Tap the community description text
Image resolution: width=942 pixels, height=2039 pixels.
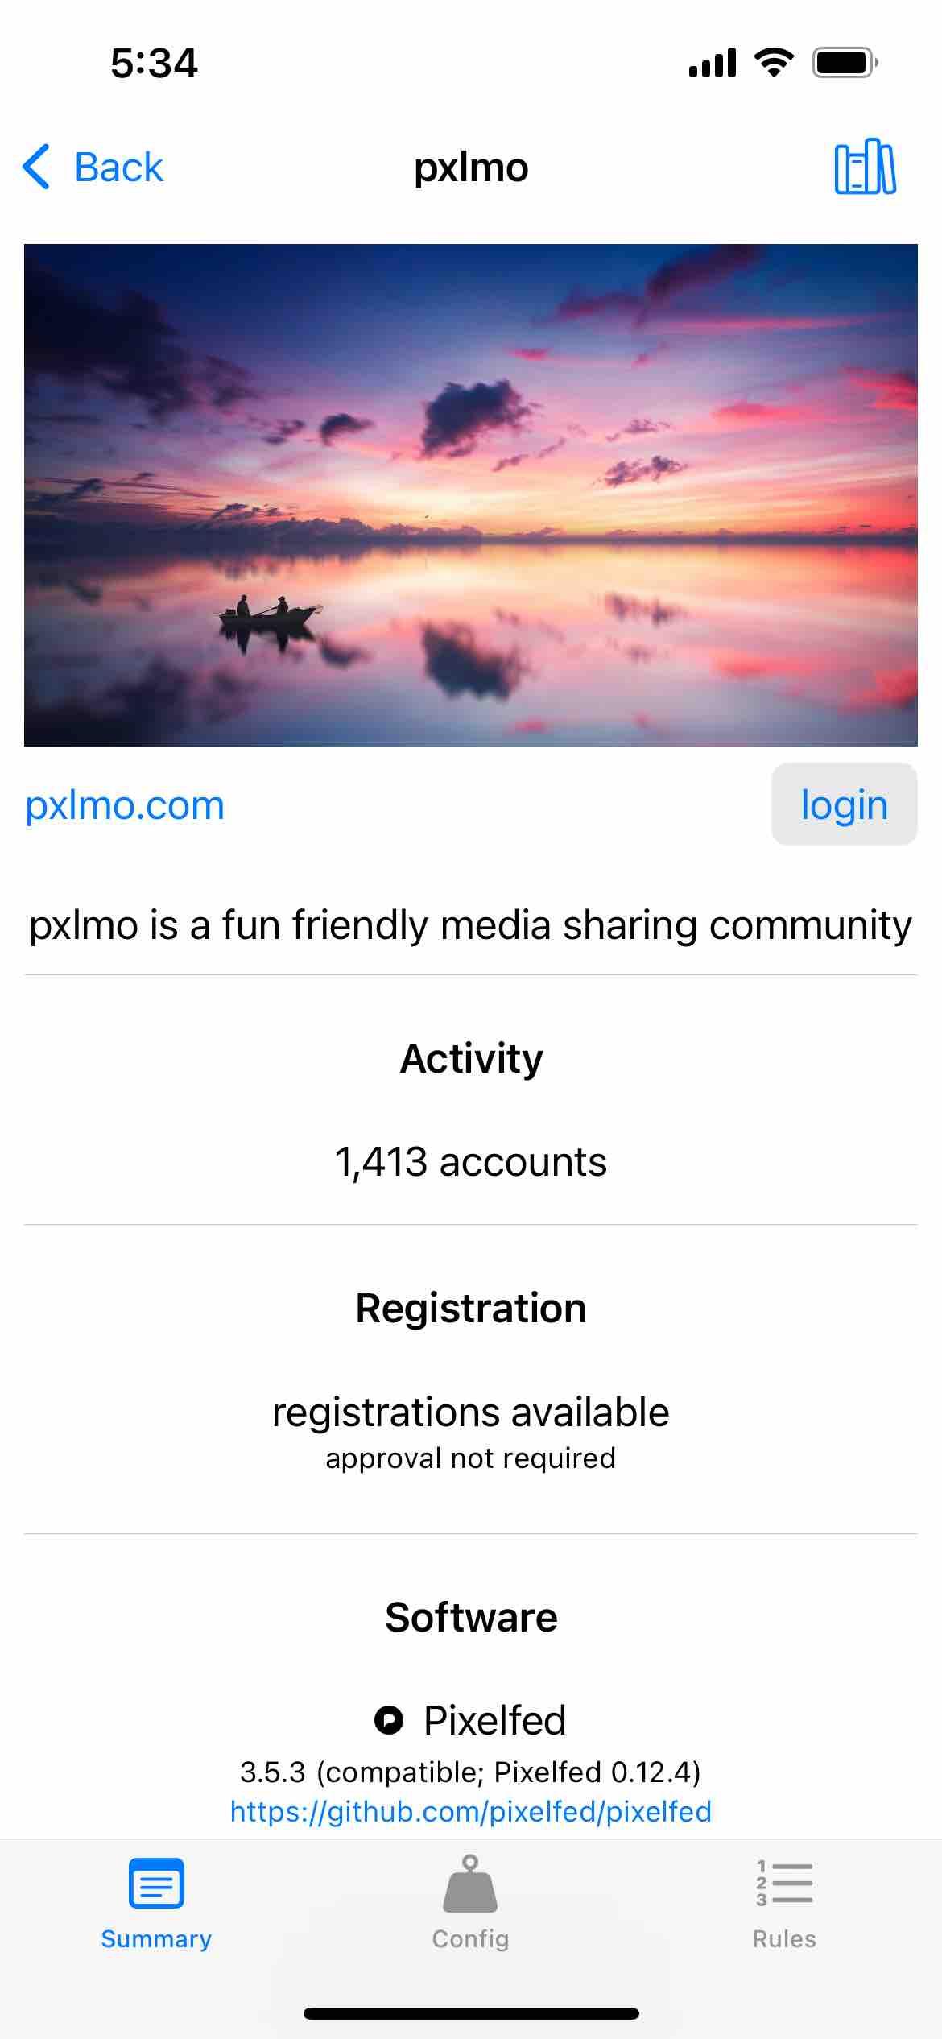click(x=471, y=924)
